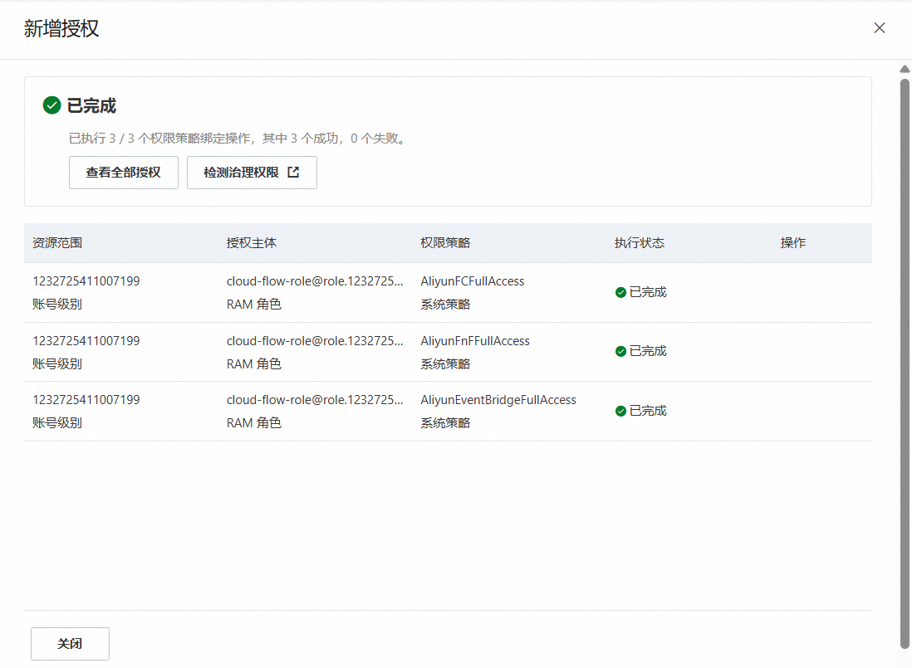Click the vertical scrollbar thumb

point(905,363)
